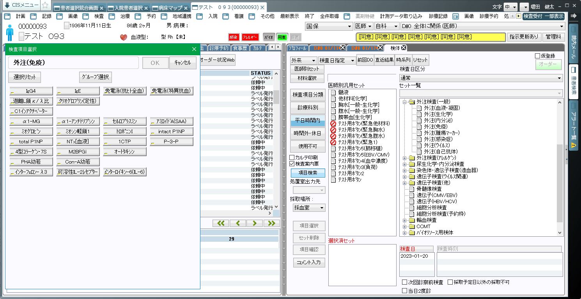This screenshot has width=581, height=299.
Task: Click the green 同意 consent badge
Action: (282, 37)
